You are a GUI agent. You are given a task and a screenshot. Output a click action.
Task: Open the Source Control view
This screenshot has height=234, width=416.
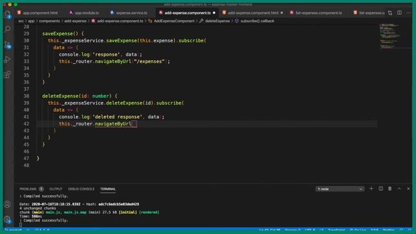tap(7, 44)
